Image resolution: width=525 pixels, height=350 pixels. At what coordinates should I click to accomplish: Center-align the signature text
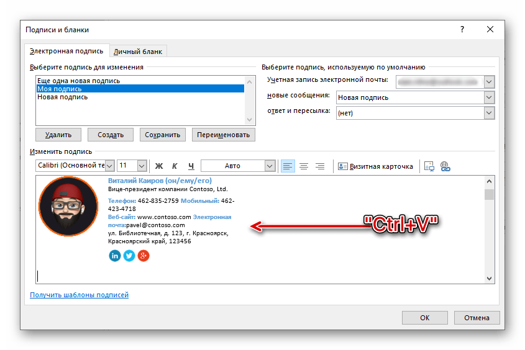point(304,166)
